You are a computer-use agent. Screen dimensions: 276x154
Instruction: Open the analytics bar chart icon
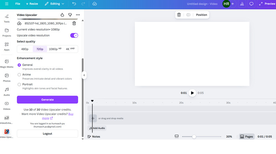pyautogui.click(x=242, y=4)
